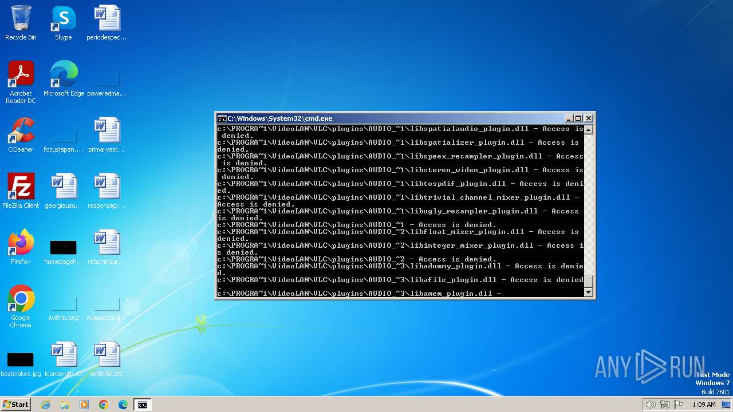Launch Skype from the desktop
The image size is (733, 412).
pyautogui.click(x=64, y=23)
